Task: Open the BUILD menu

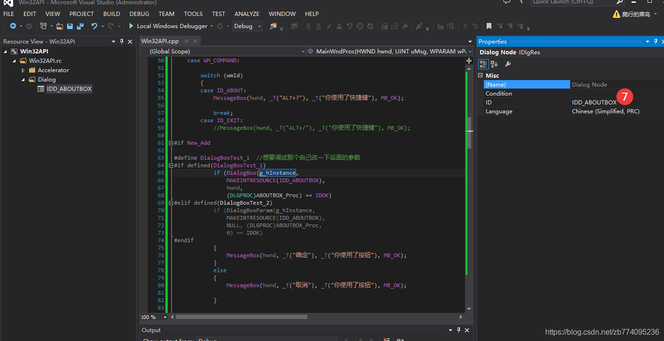Action: point(112,14)
